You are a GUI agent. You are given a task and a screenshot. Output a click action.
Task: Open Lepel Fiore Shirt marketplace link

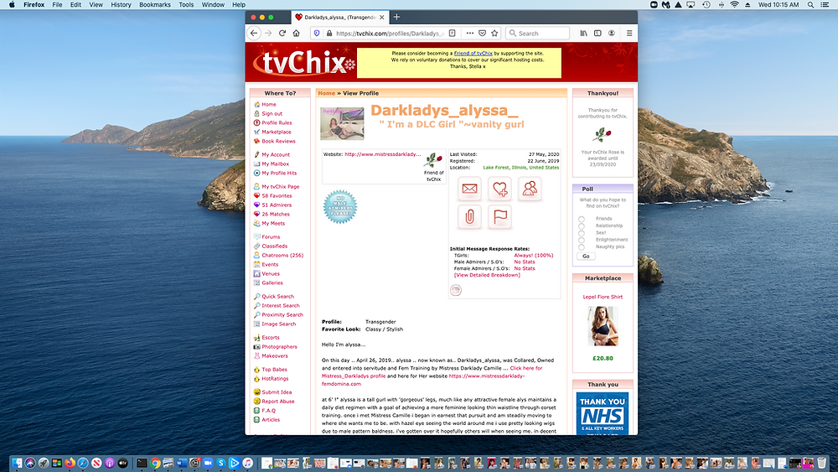click(x=603, y=297)
